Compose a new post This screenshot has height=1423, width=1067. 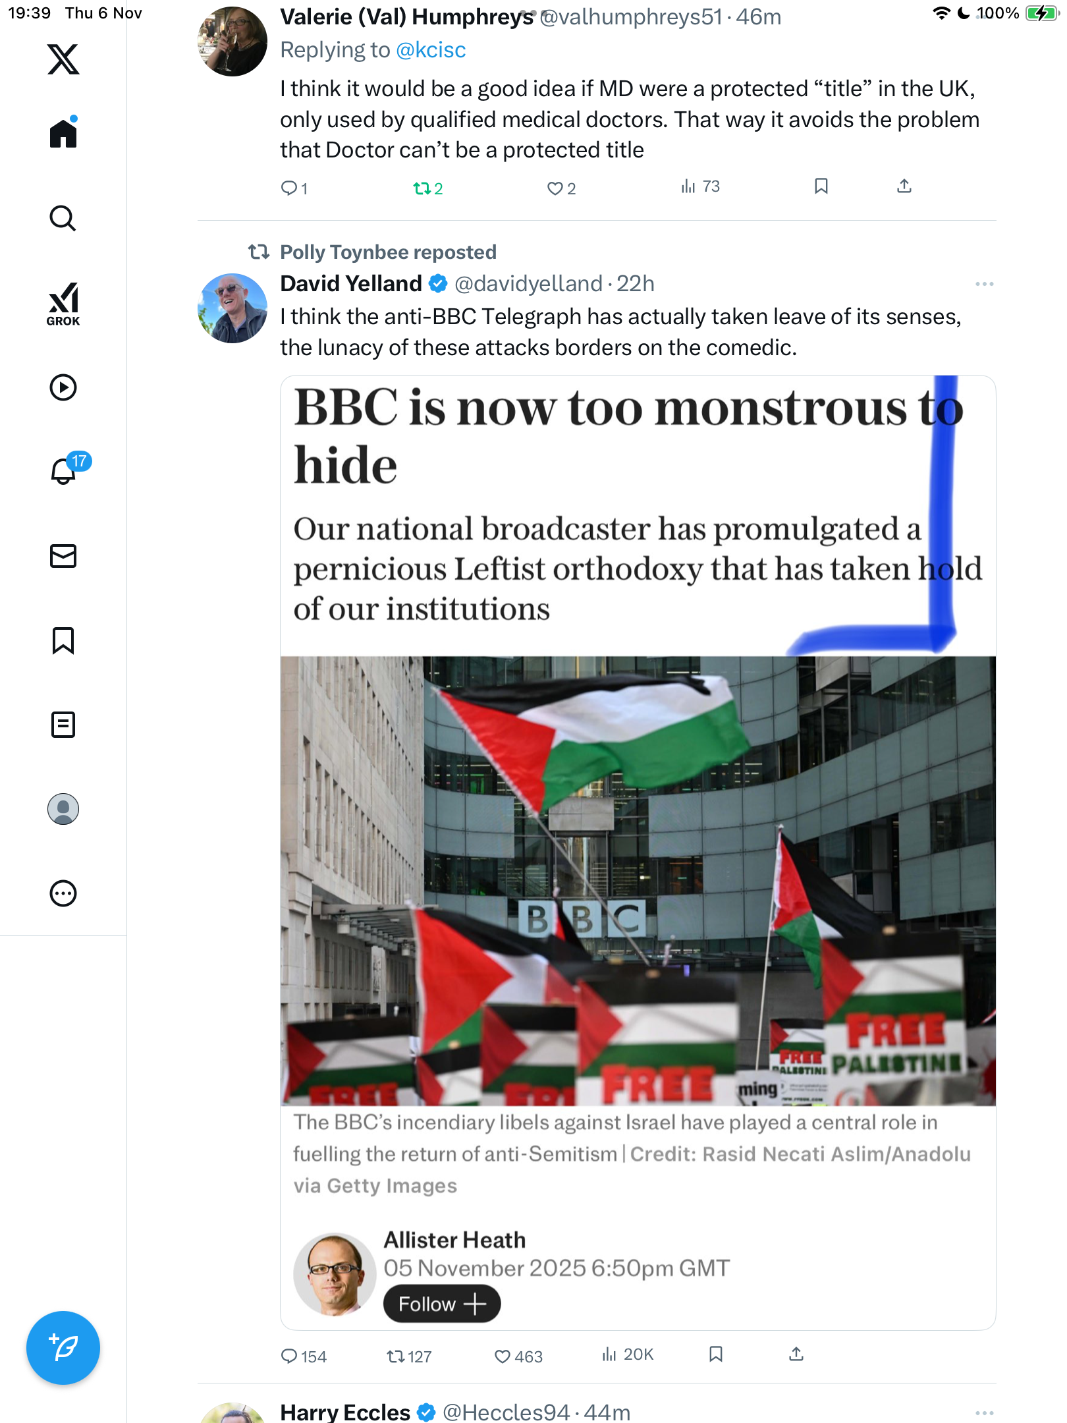click(x=63, y=1348)
